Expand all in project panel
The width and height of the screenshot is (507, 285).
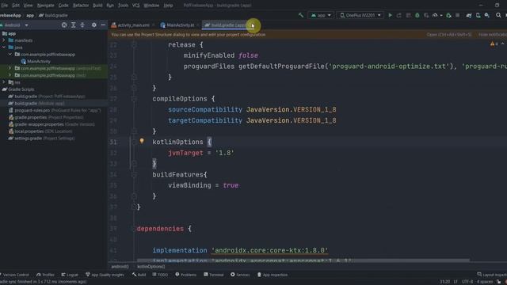click(74, 25)
